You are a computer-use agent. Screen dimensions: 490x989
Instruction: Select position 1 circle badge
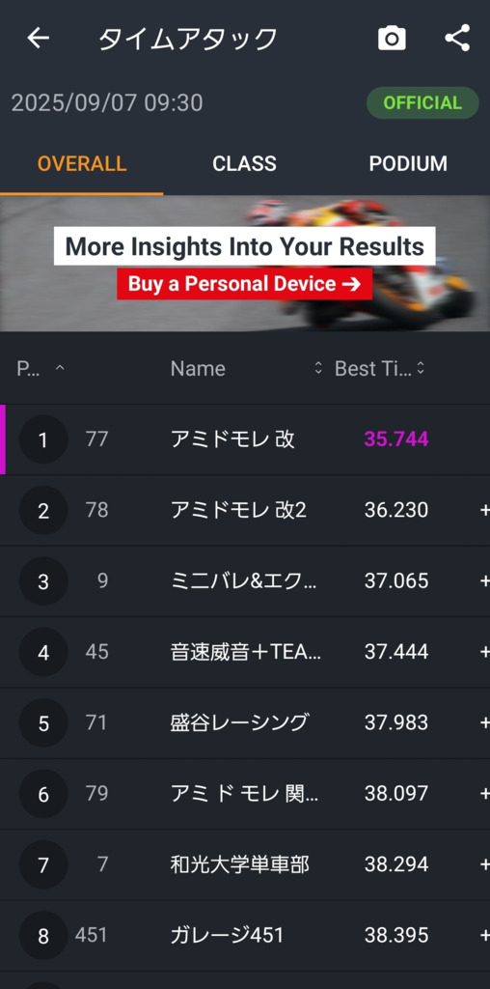tap(43, 439)
